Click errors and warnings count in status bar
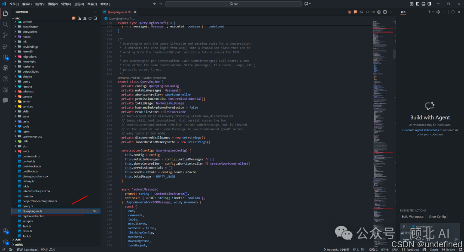Screen dimensions: 464x252 point(48,249)
